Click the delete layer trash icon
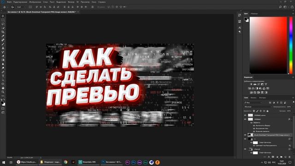Viewport: 295px width, 166px height. click(289, 157)
